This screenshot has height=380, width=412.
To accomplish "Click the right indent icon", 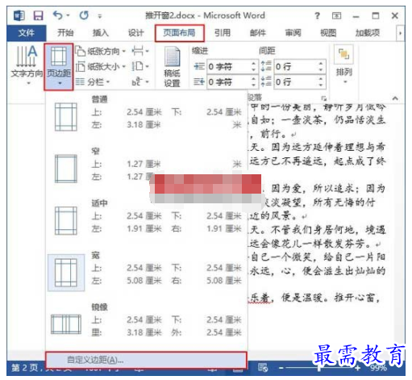I will 199,81.
